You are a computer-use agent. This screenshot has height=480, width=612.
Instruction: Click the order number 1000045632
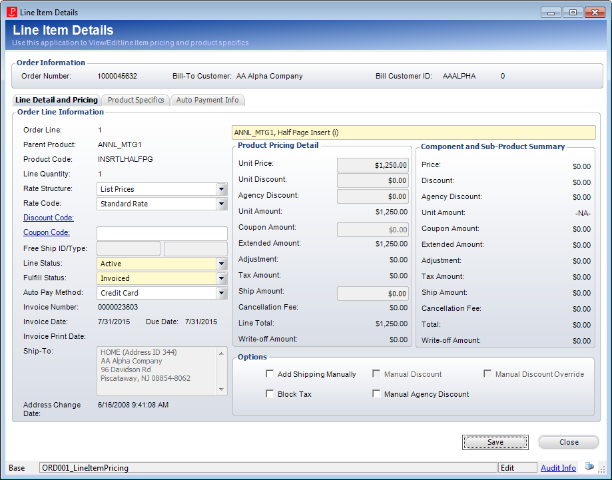point(117,76)
